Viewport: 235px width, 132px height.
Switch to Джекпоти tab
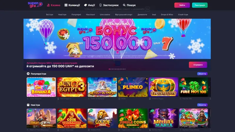[x=142, y=14]
